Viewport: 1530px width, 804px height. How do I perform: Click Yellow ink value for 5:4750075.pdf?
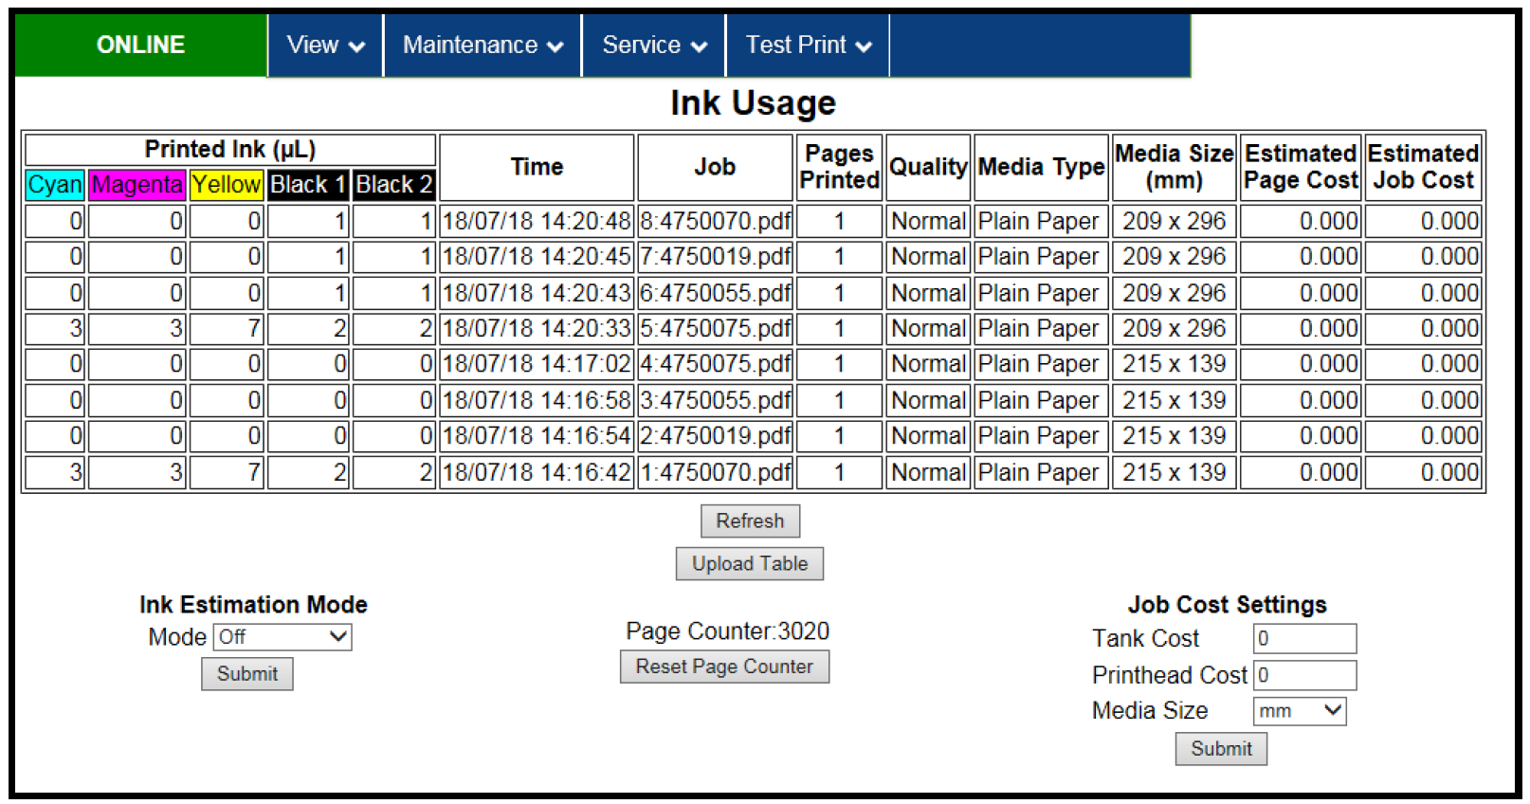coord(227,329)
